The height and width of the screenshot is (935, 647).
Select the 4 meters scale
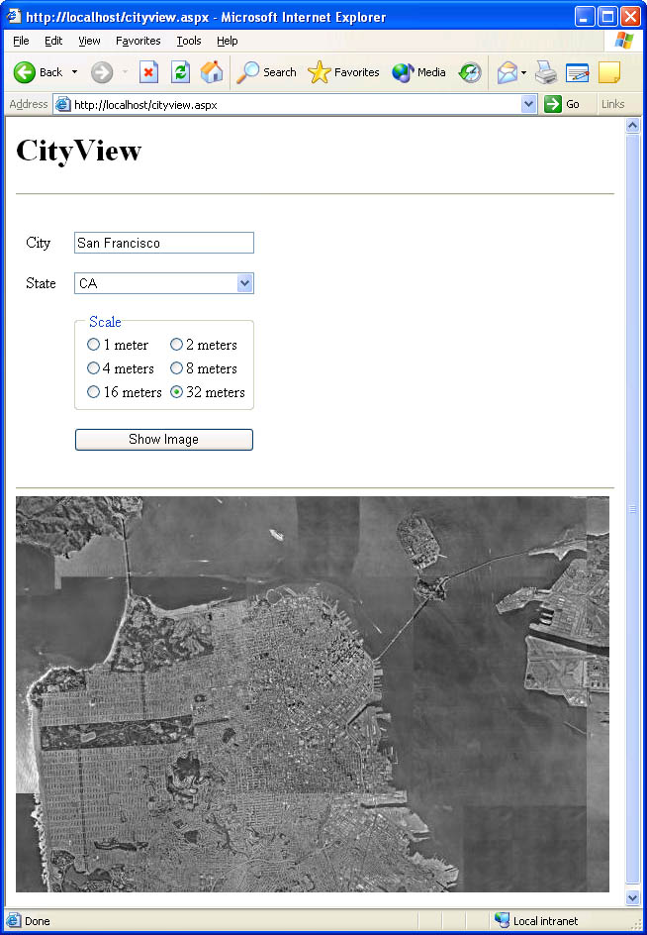click(x=93, y=368)
